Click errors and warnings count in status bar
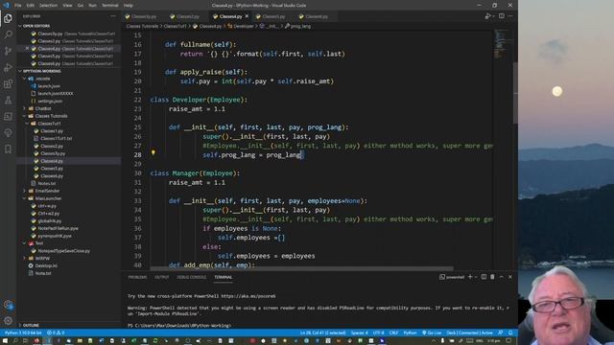The width and height of the screenshot is (614, 345). coord(56,333)
